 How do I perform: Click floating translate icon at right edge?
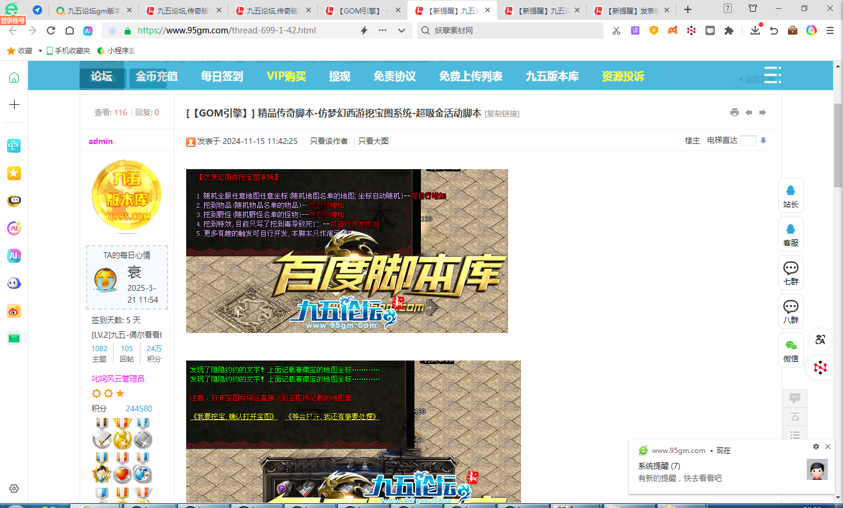pyautogui.click(x=820, y=339)
